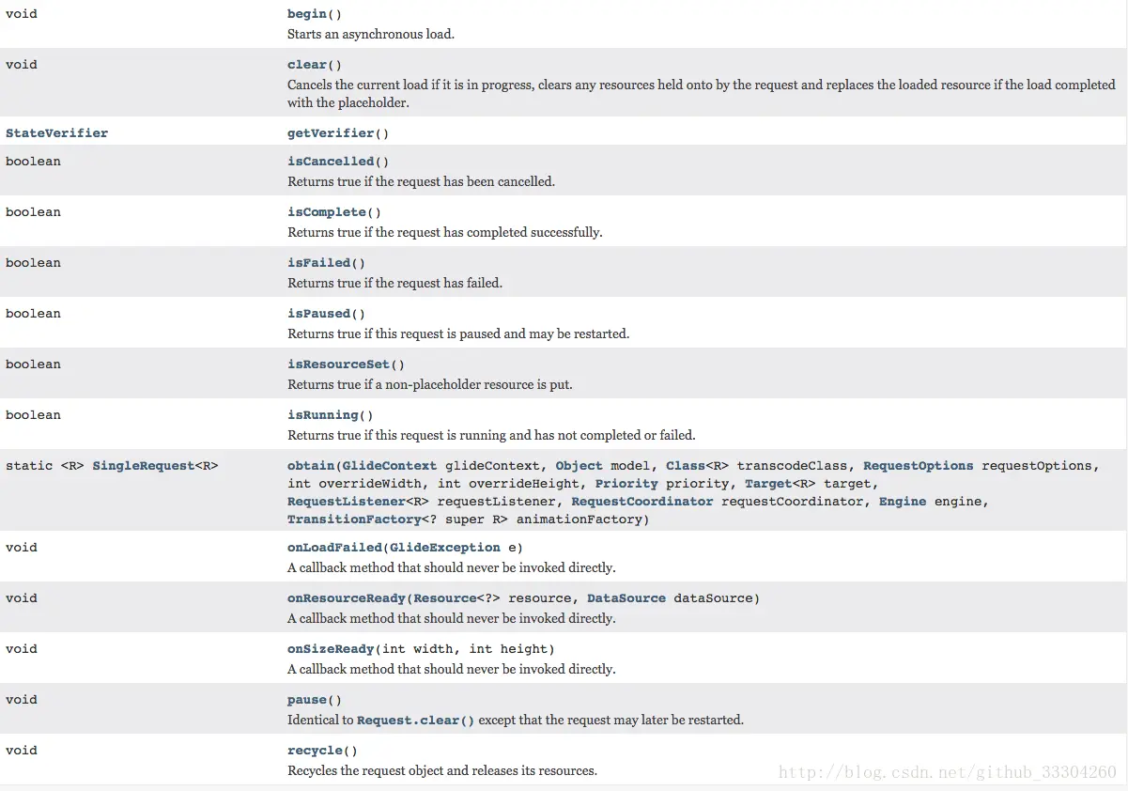Screen dimensions: 1128x791
Task: Open the onResourceReady method link
Action: [x=347, y=598]
